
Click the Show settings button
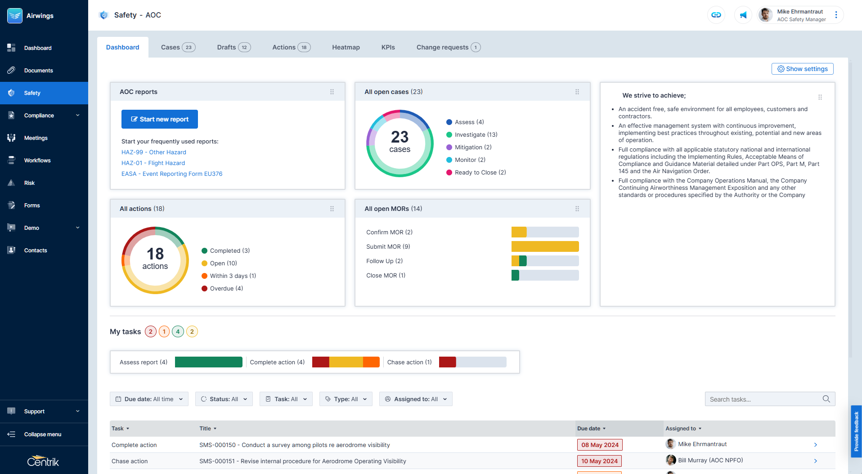coord(803,69)
